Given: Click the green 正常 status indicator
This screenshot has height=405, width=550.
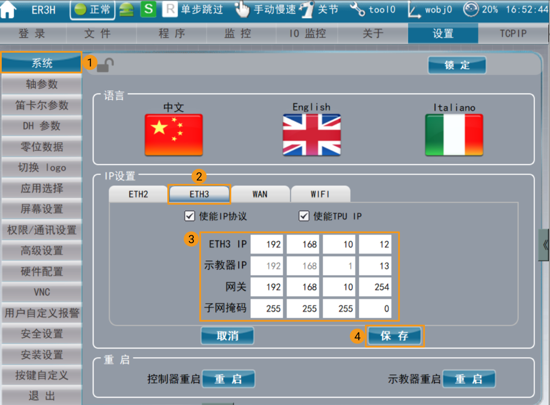Looking at the screenshot, I should (x=92, y=10).
